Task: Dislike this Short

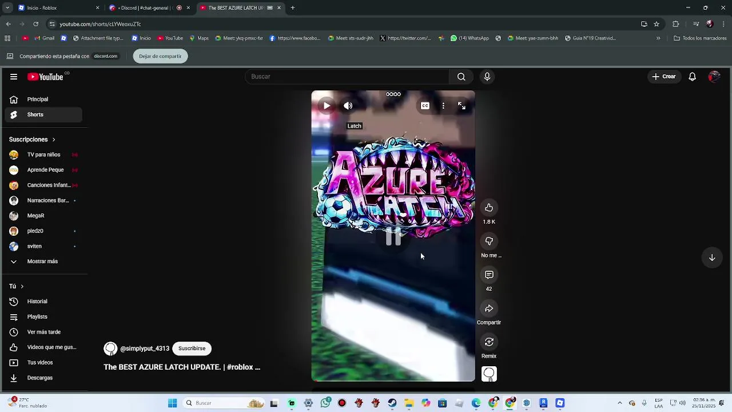Action: click(x=489, y=241)
